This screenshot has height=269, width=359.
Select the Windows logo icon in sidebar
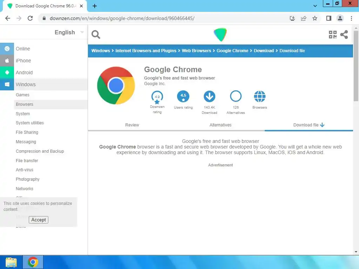pos(7,84)
